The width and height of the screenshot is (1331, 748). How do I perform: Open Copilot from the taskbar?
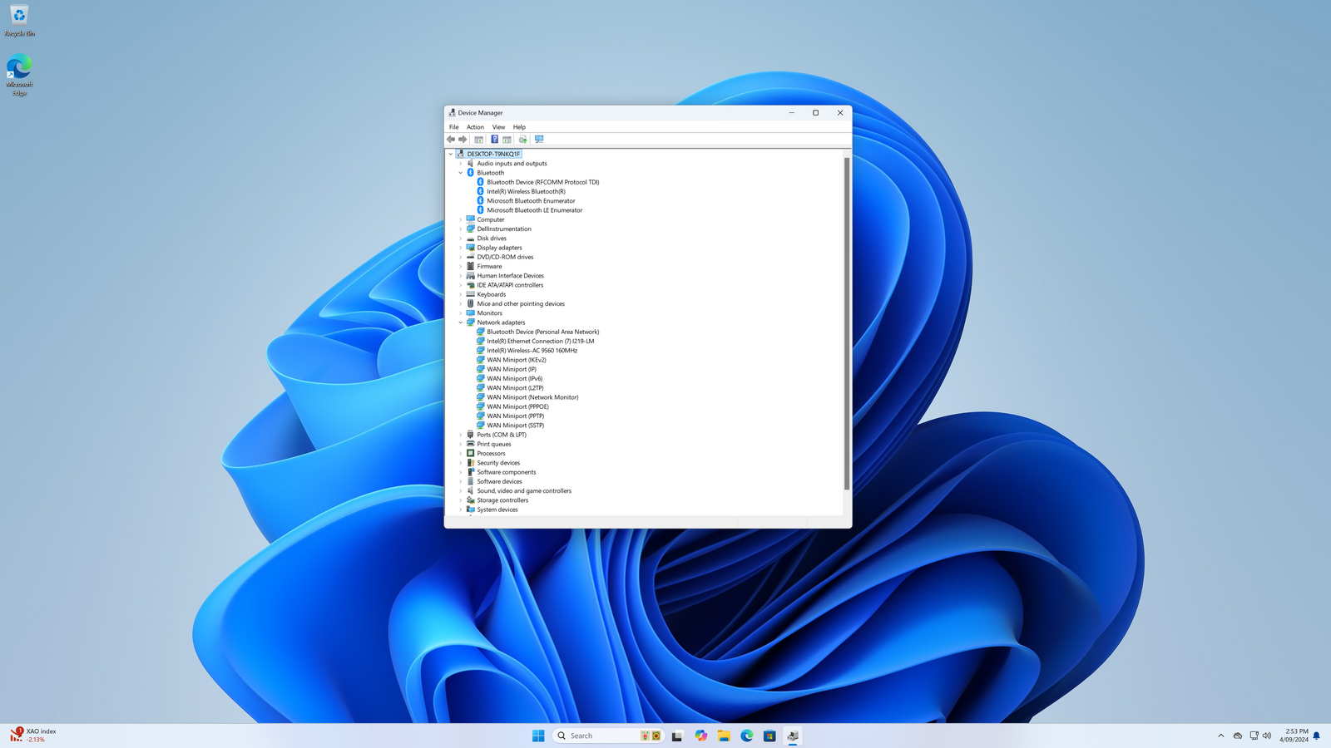pos(701,736)
